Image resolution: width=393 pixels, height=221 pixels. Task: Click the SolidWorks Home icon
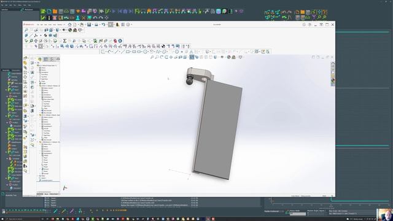click(69, 25)
